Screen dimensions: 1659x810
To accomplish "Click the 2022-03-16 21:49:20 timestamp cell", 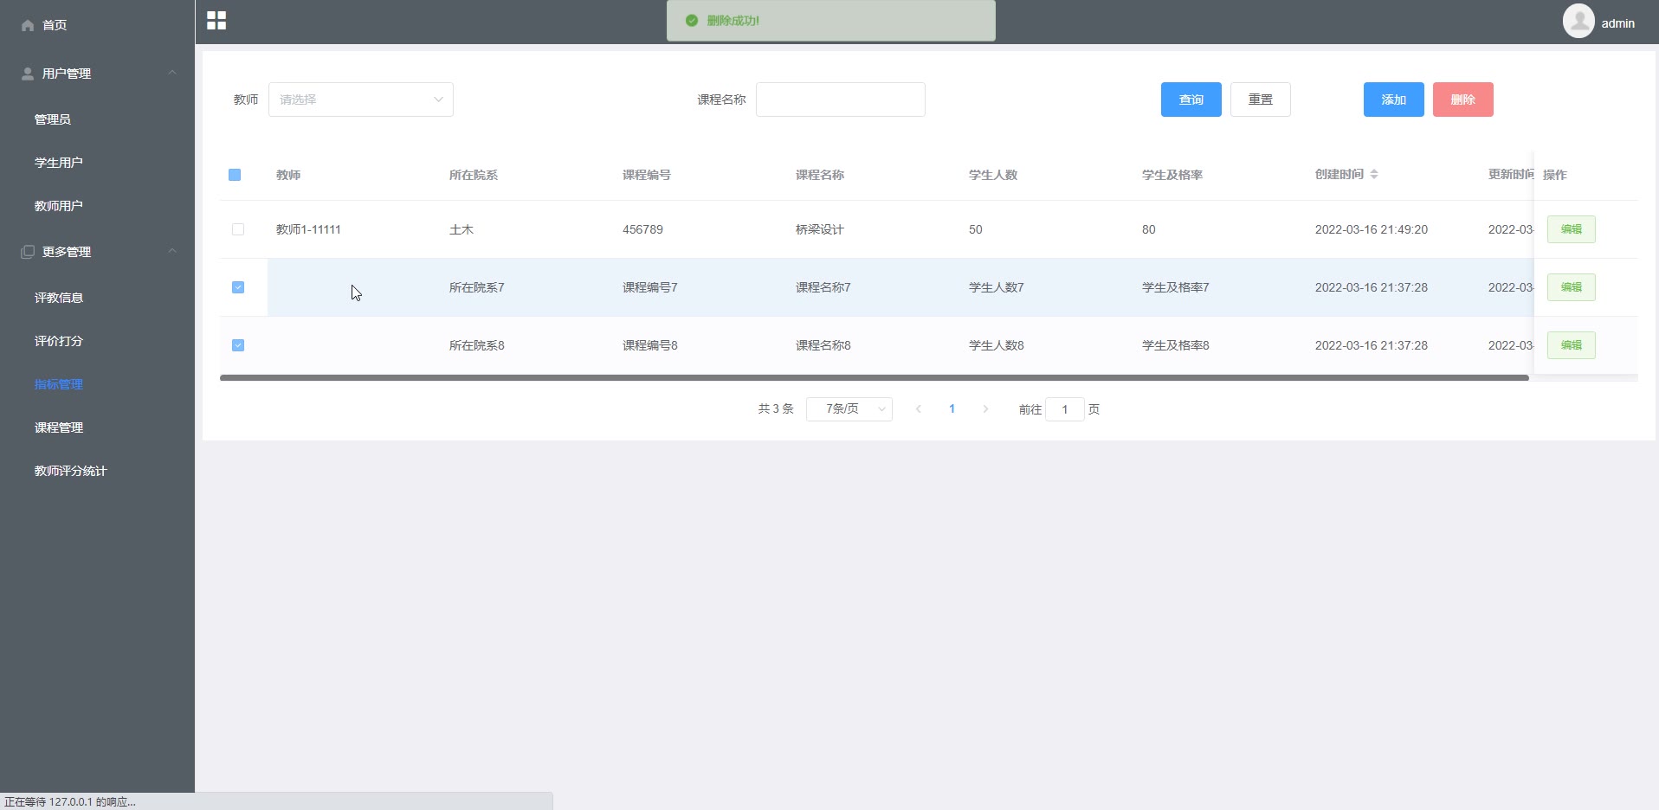I will coord(1372,229).
